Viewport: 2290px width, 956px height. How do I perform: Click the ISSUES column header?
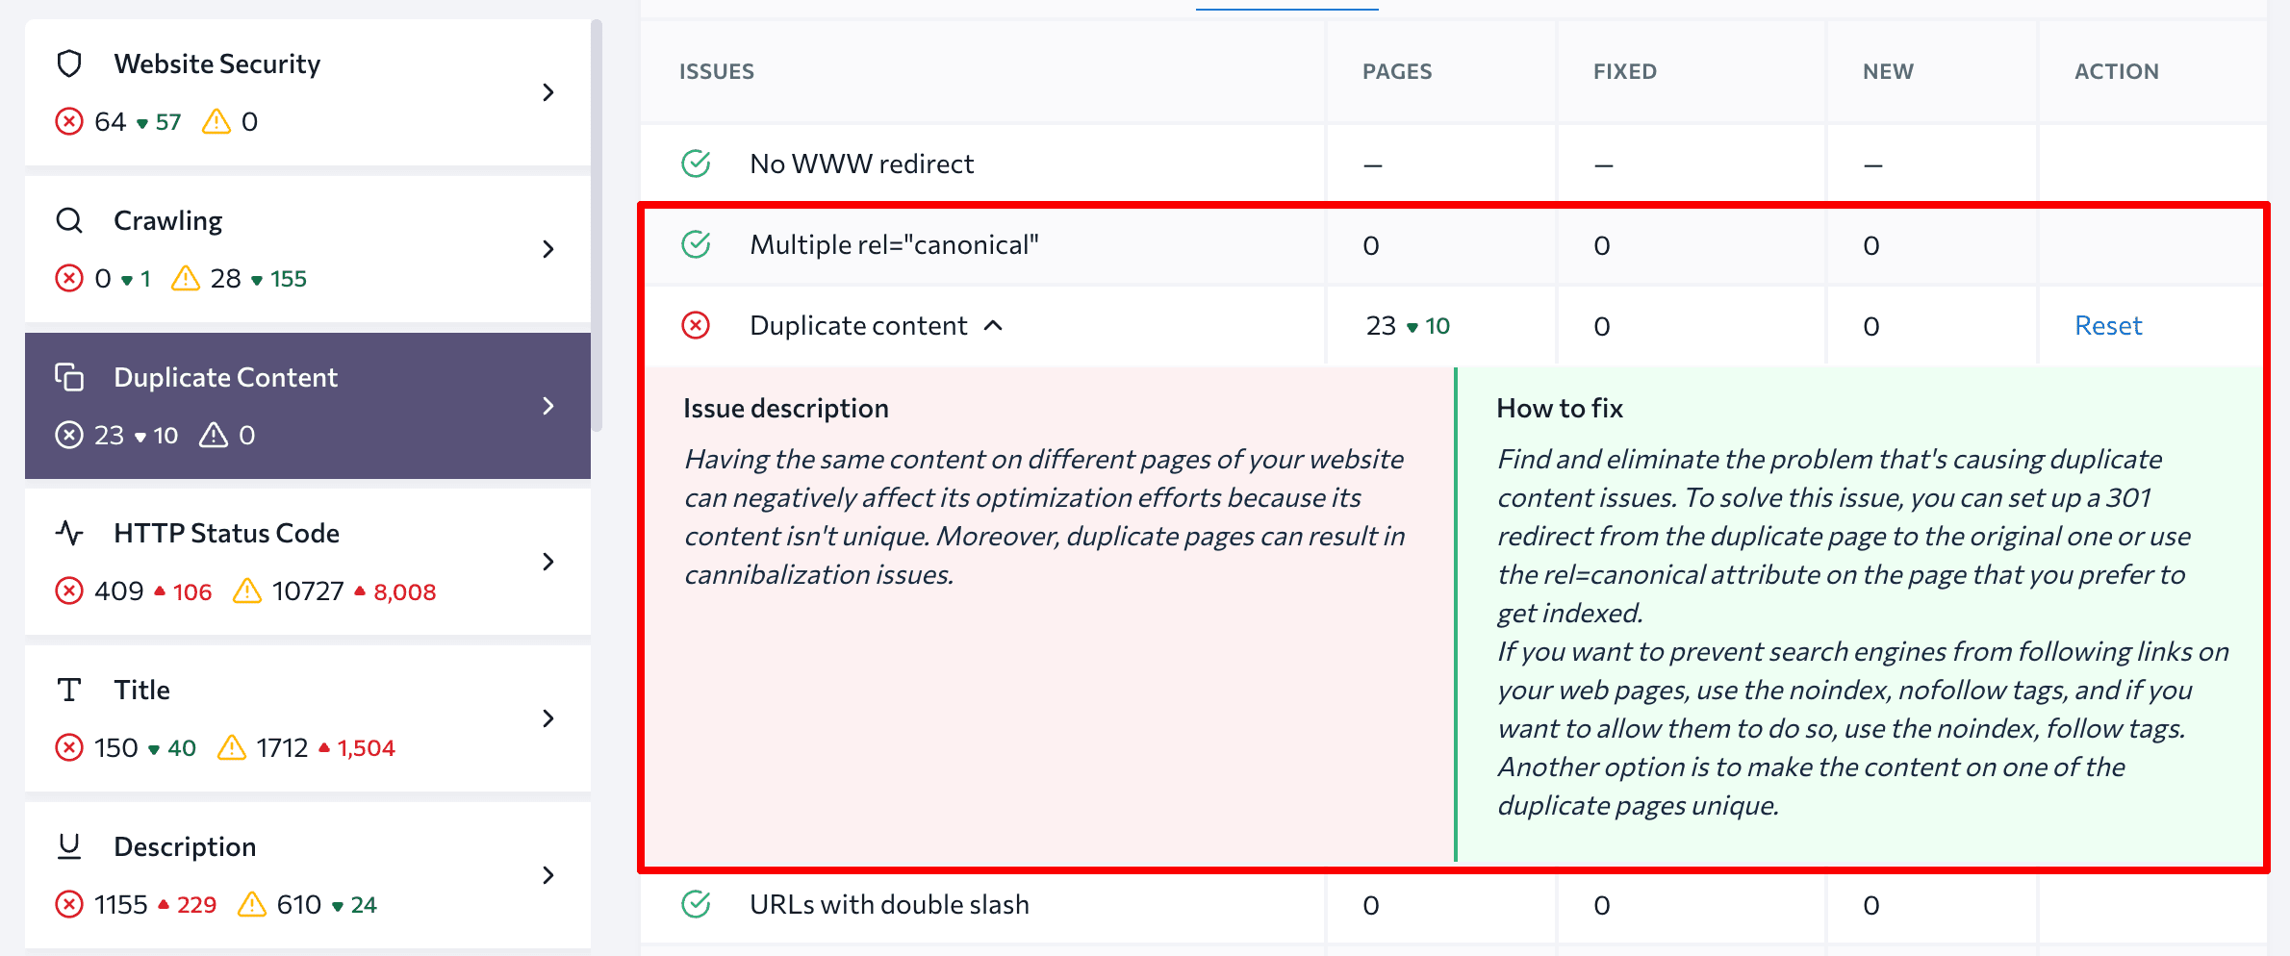pyautogui.click(x=716, y=70)
